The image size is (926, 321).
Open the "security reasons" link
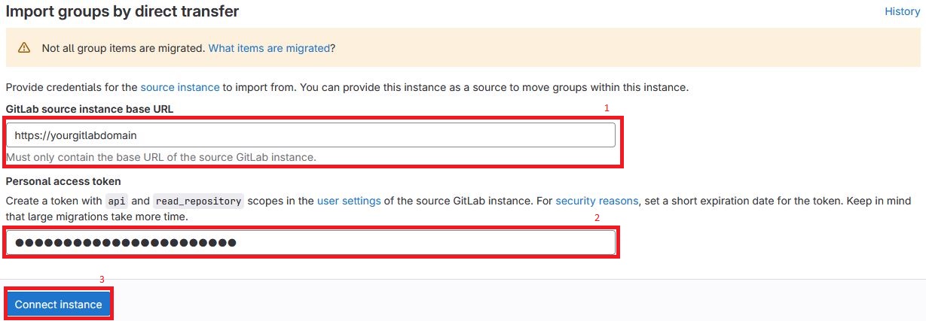(x=597, y=201)
